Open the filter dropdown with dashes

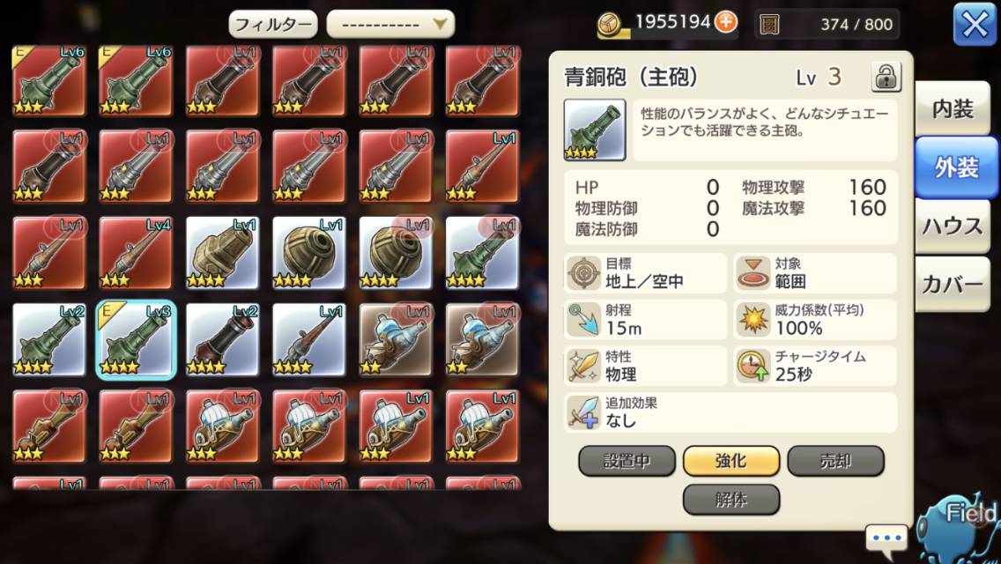click(390, 25)
